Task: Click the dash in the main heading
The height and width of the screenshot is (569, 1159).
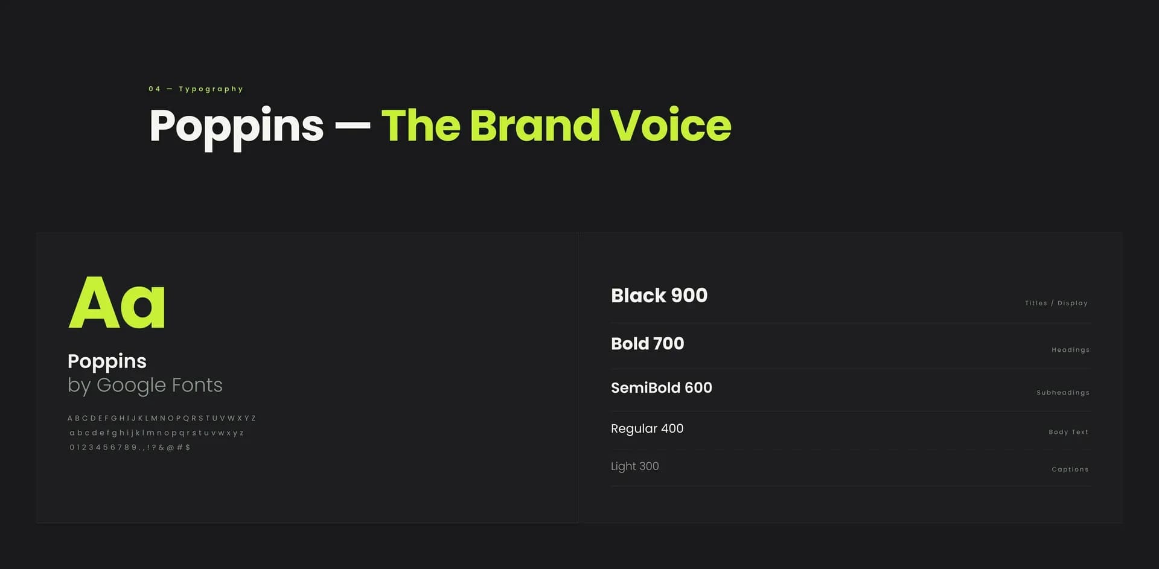Action: (x=353, y=127)
